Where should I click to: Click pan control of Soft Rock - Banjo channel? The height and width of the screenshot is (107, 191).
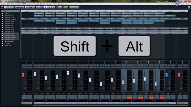pyautogui.click(x=127, y=62)
